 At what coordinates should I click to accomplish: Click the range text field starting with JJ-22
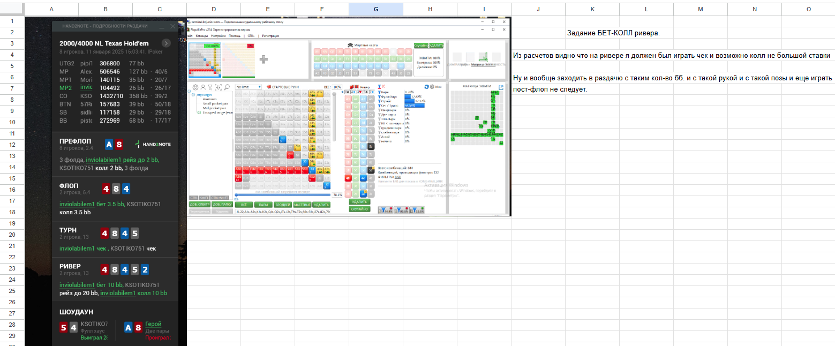(x=282, y=212)
